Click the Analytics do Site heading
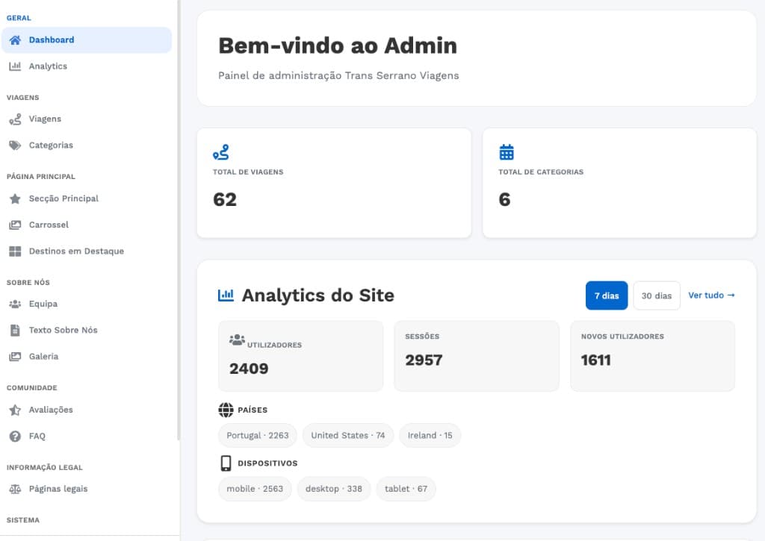 (318, 295)
